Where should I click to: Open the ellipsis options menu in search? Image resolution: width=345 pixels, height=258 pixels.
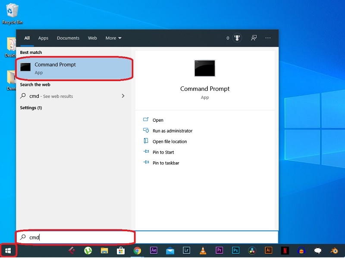coord(268,38)
